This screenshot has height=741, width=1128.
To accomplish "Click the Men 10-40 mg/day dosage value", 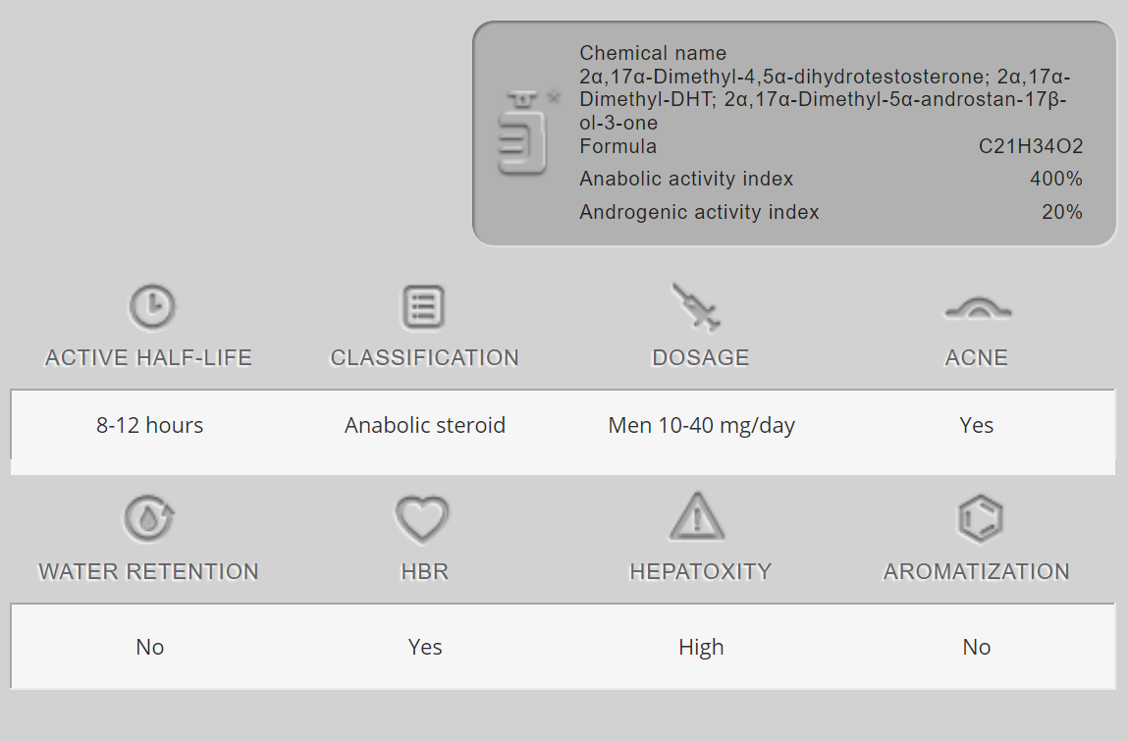I will coord(702,426).
